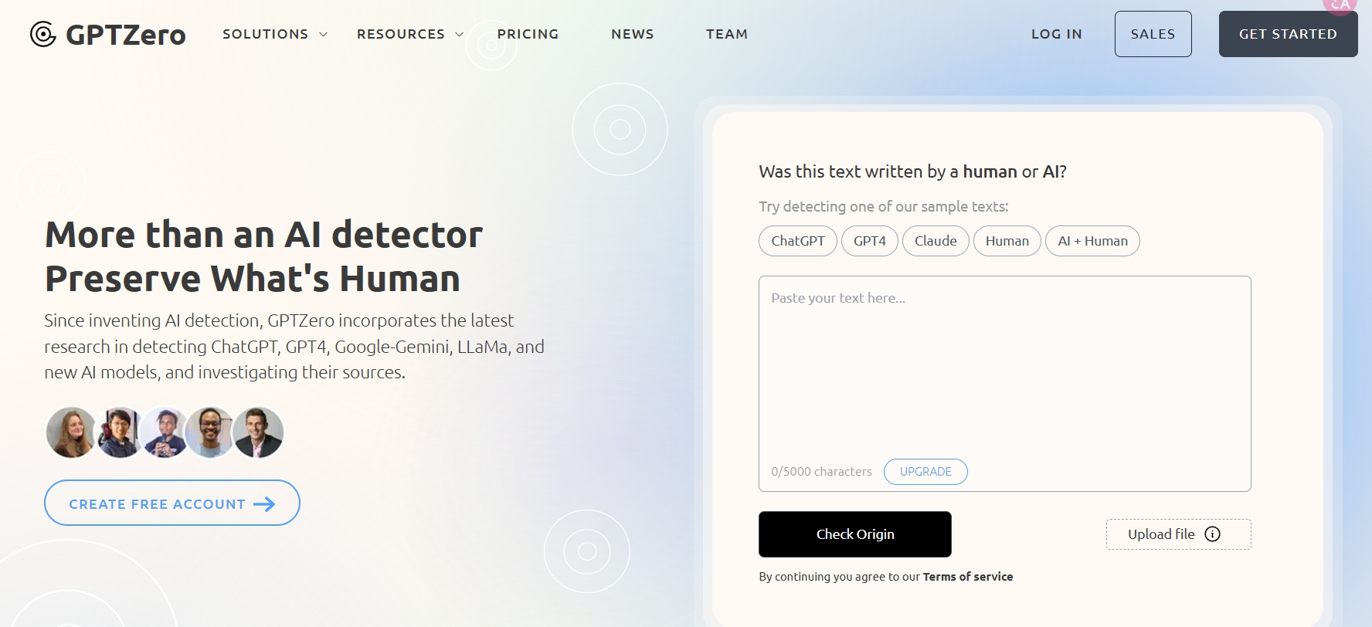Viewport: 1372px width, 627px height.
Task: Go to the News menu item
Action: tap(633, 34)
